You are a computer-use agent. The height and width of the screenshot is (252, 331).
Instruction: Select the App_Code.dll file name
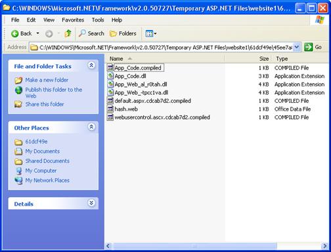tap(130, 76)
